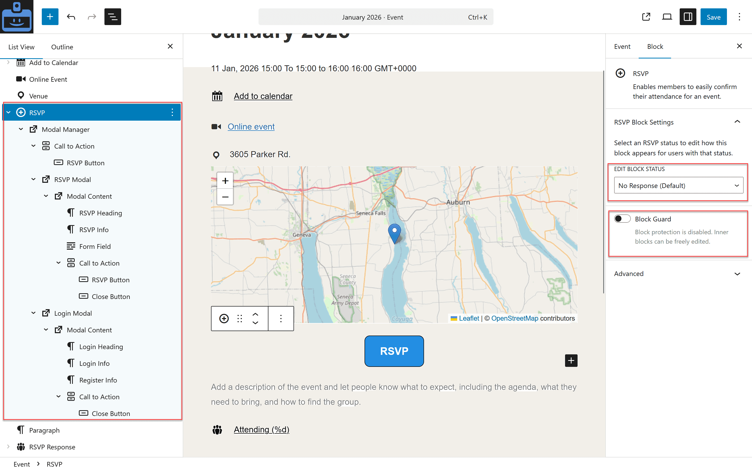Click the Add to calendar link

263,96
